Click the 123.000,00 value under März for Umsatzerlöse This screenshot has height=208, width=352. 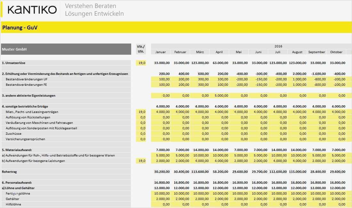[200, 63]
